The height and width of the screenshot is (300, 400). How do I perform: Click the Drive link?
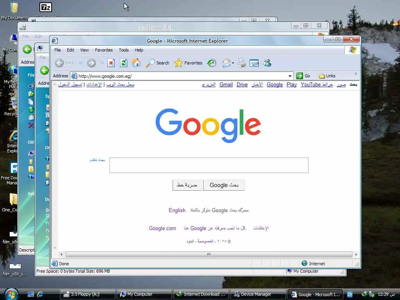(x=242, y=84)
